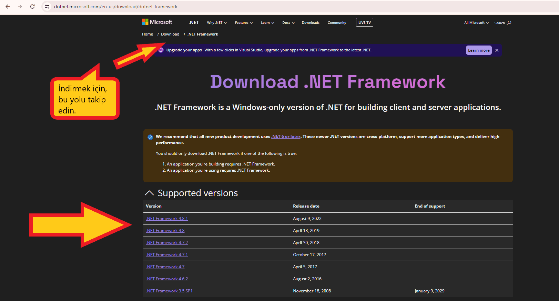Open site information icon in the address bar

click(47, 7)
